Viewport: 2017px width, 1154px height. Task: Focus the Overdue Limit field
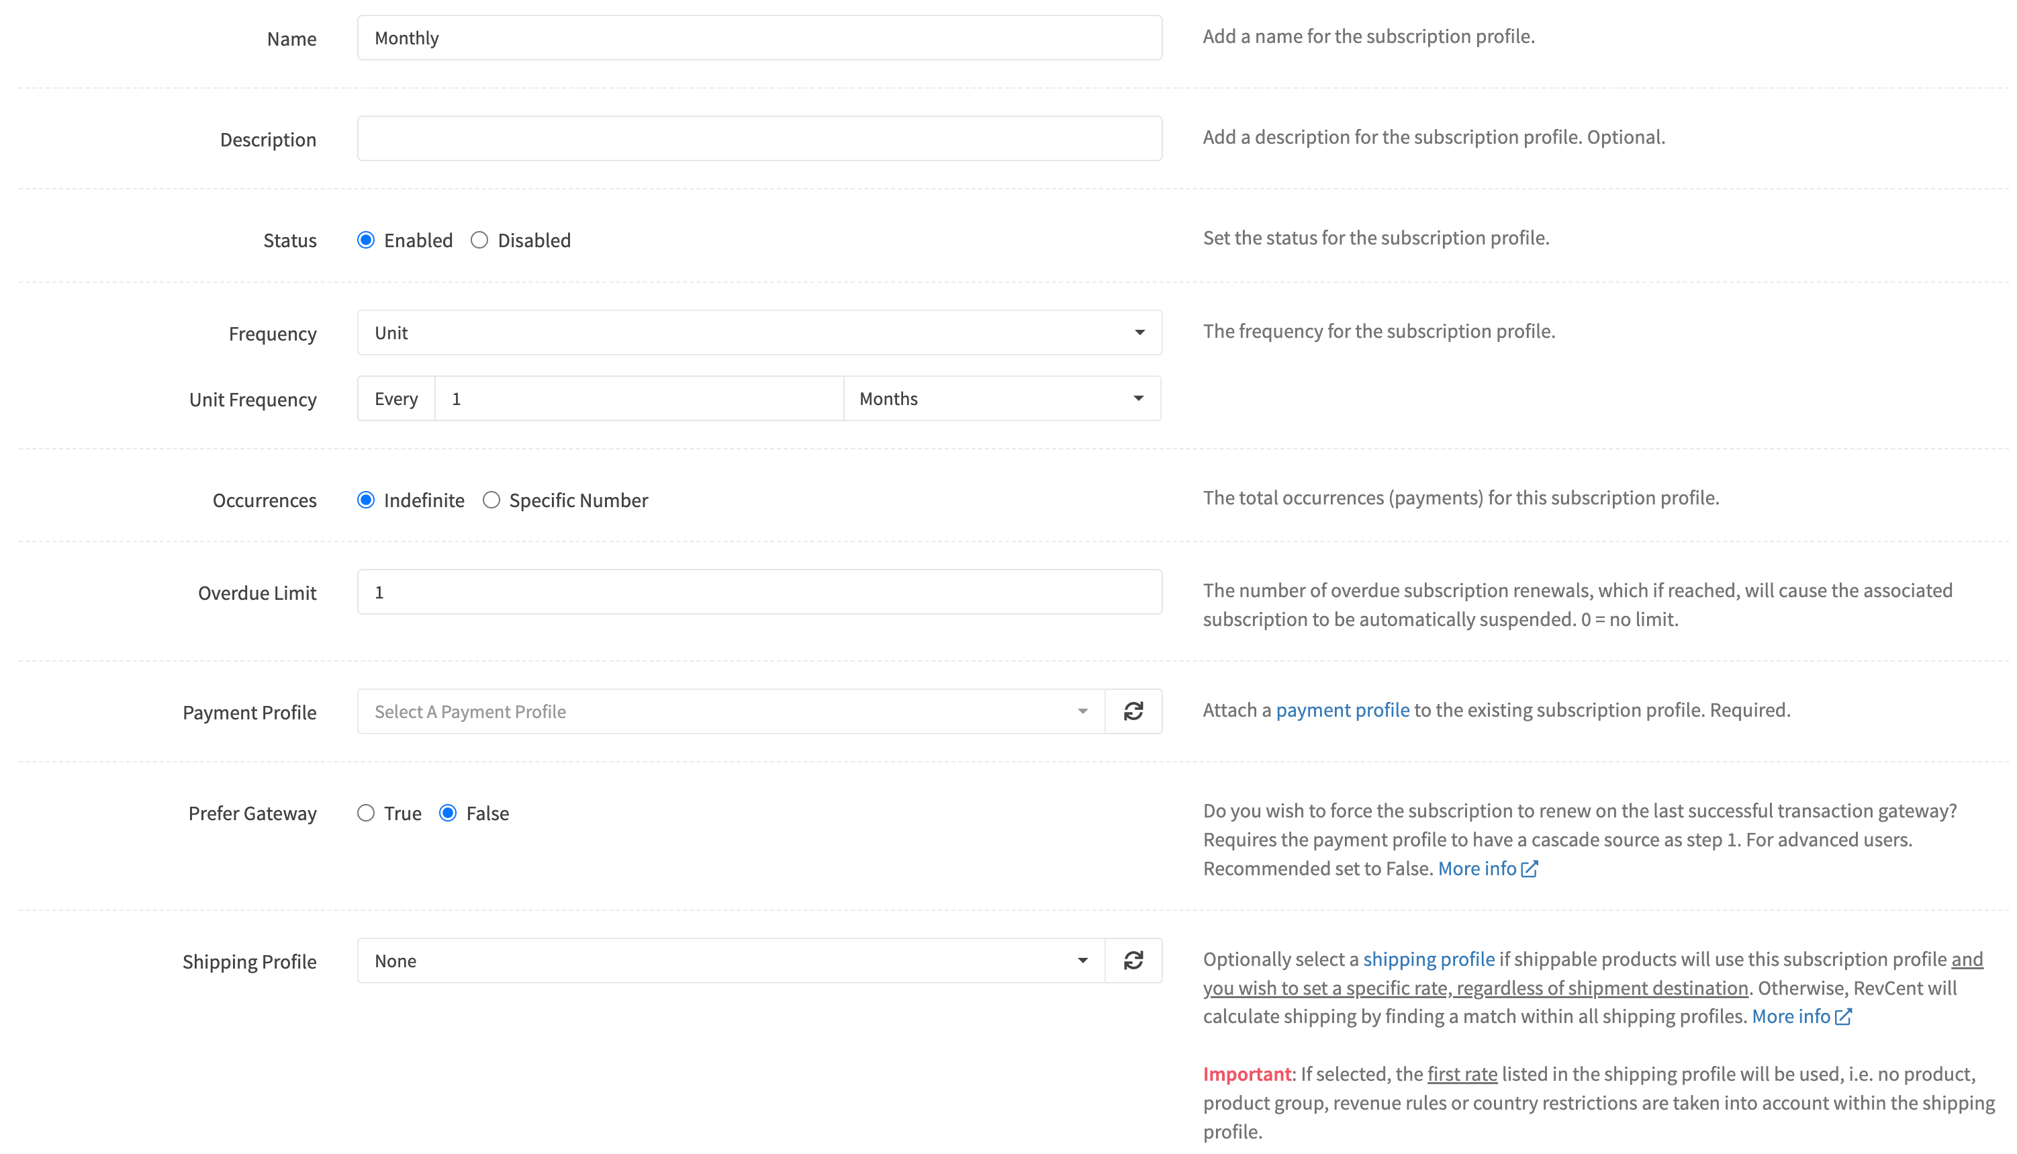tap(760, 592)
